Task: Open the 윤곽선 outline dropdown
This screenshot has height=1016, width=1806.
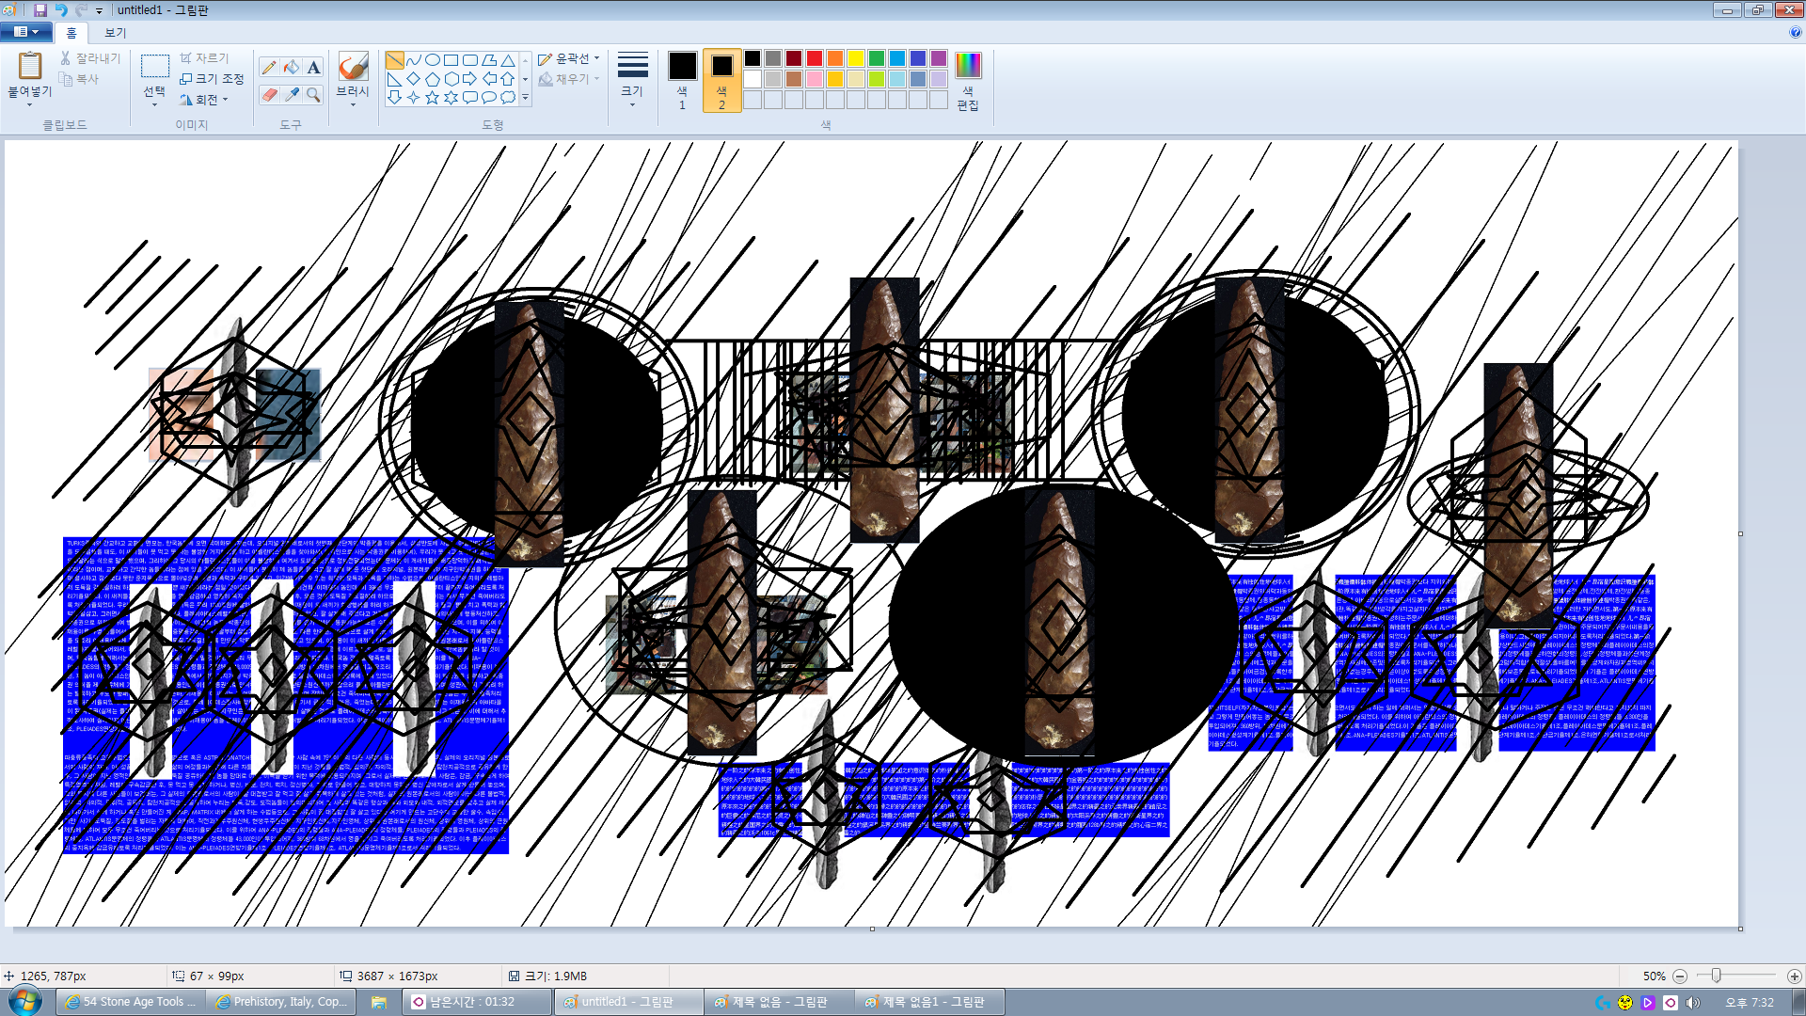Action: (x=569, y=58)
